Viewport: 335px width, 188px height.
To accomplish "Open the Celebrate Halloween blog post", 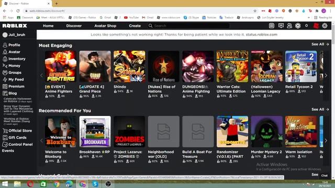I will [x=18, y=100].
